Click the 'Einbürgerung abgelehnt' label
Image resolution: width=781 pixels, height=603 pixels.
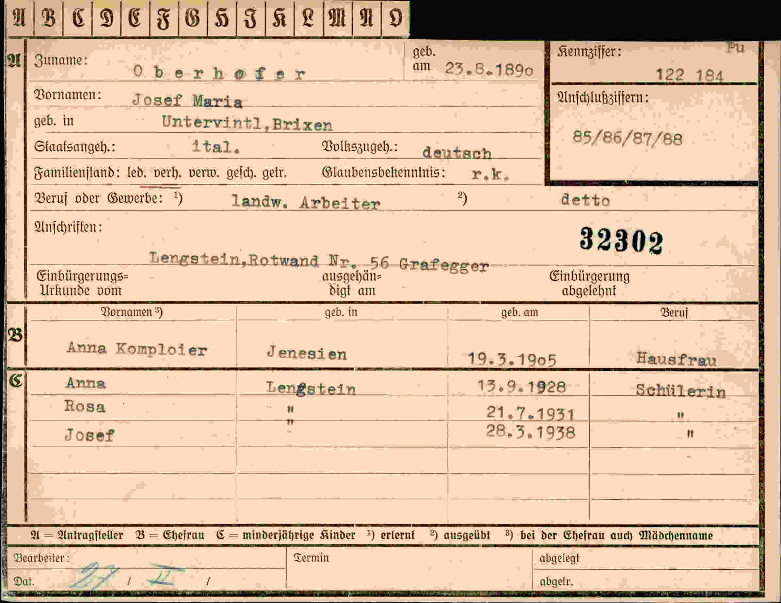click(589, 283)
